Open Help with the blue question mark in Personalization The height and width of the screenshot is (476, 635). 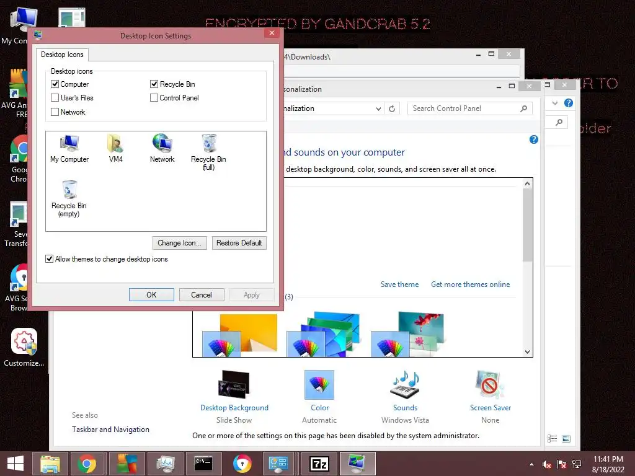(534, 139)
